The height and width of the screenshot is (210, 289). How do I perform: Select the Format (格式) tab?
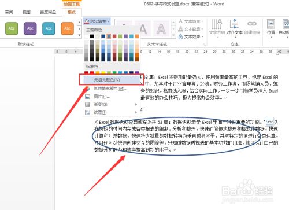(x=72, y=12)
